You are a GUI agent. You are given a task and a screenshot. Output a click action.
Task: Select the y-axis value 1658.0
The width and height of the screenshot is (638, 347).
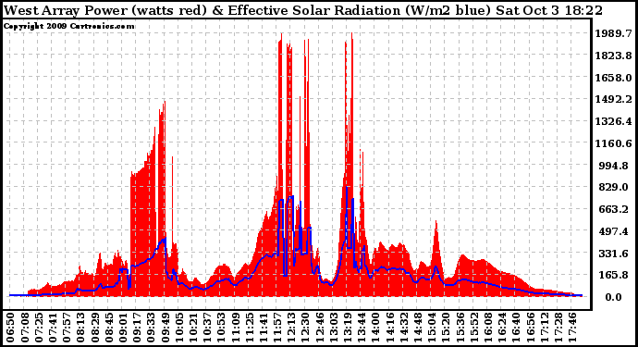[614, 78]
